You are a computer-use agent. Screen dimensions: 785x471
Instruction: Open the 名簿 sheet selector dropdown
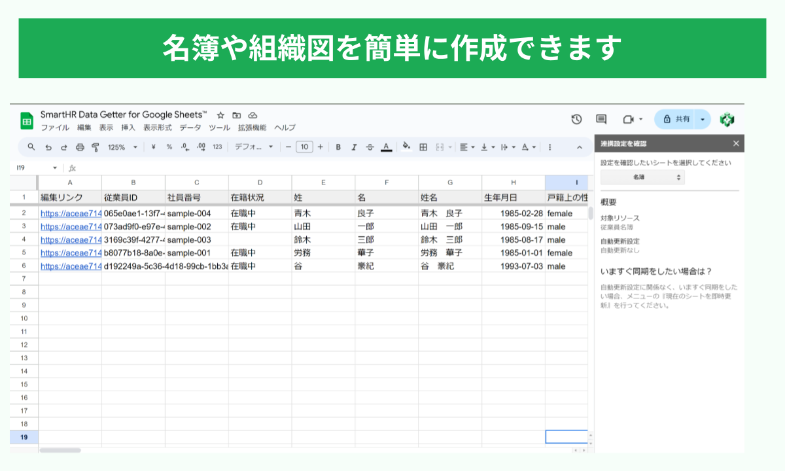click(x=642, y=177)
